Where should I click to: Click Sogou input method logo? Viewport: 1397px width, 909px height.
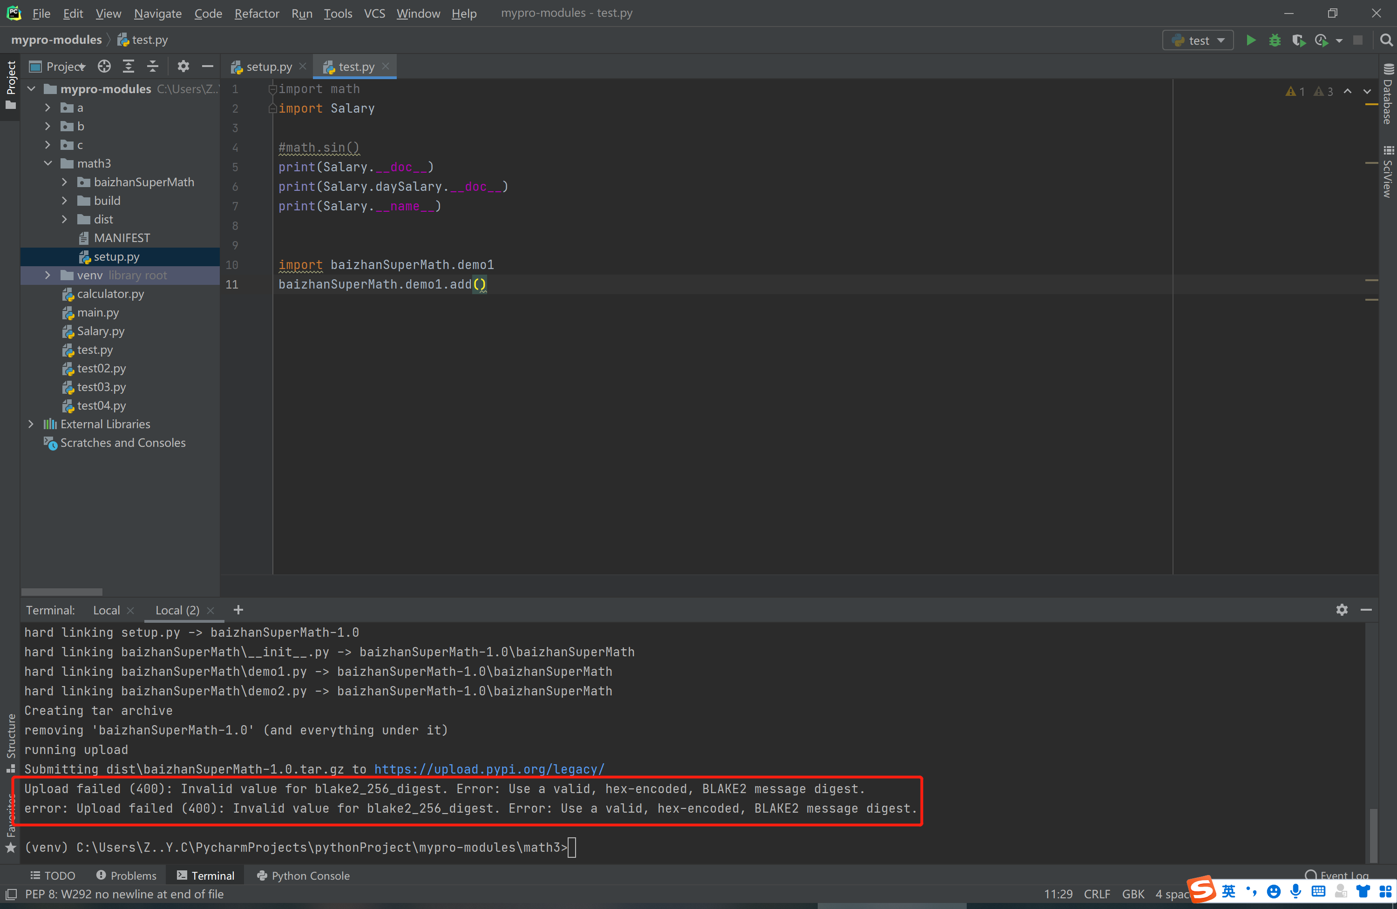click(x=1201, y=889)
